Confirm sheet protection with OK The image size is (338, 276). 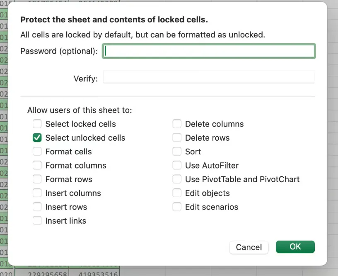(x=295, y=247)
